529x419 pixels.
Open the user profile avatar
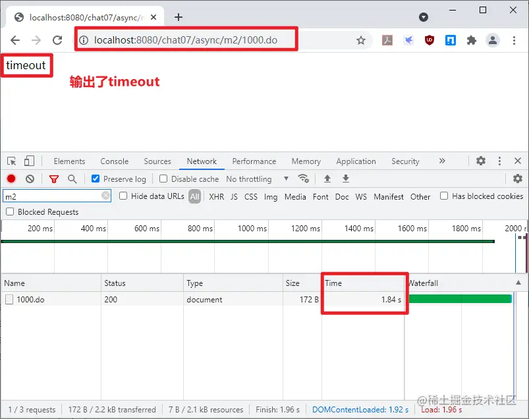[x=493, y=40]
